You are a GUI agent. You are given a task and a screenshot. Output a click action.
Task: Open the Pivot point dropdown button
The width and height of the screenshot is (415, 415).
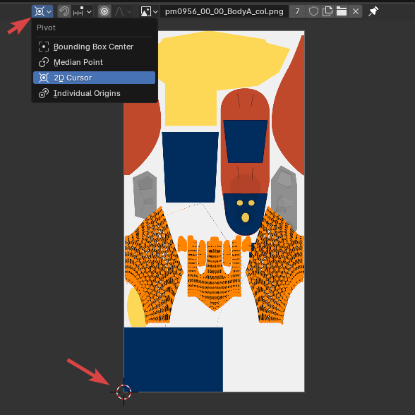tap(42, 11)
